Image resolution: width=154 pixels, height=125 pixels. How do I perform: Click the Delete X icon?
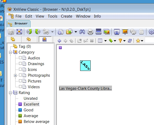[92, 41]
